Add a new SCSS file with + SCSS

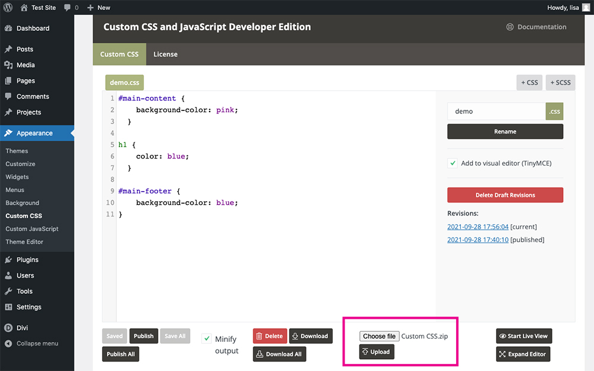tap(561, 83)
